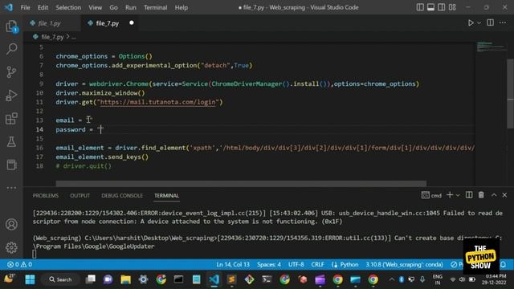Select the file_7.py editor tab

107,23
